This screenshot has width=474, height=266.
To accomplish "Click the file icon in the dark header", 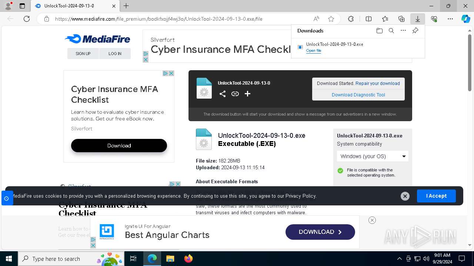I will point(204,88).
